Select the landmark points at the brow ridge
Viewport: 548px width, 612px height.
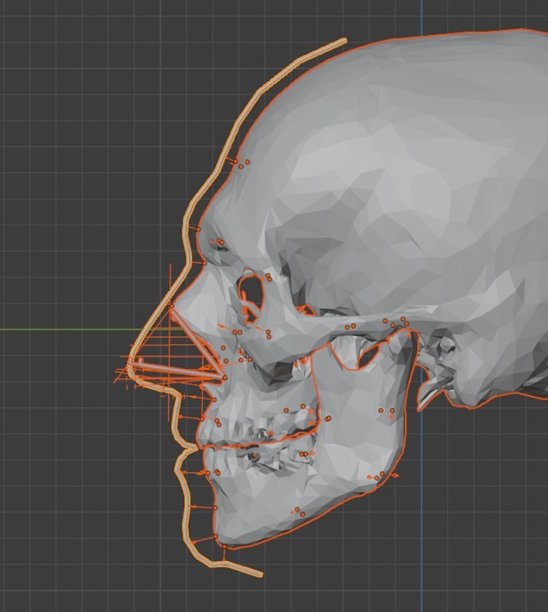point(219,242)
